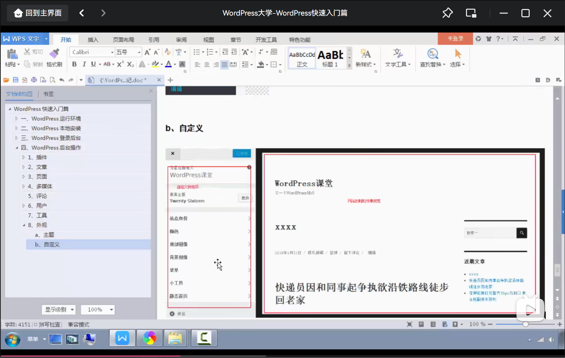
Task: Toggle Bold formatting
Action: point(74,64)
